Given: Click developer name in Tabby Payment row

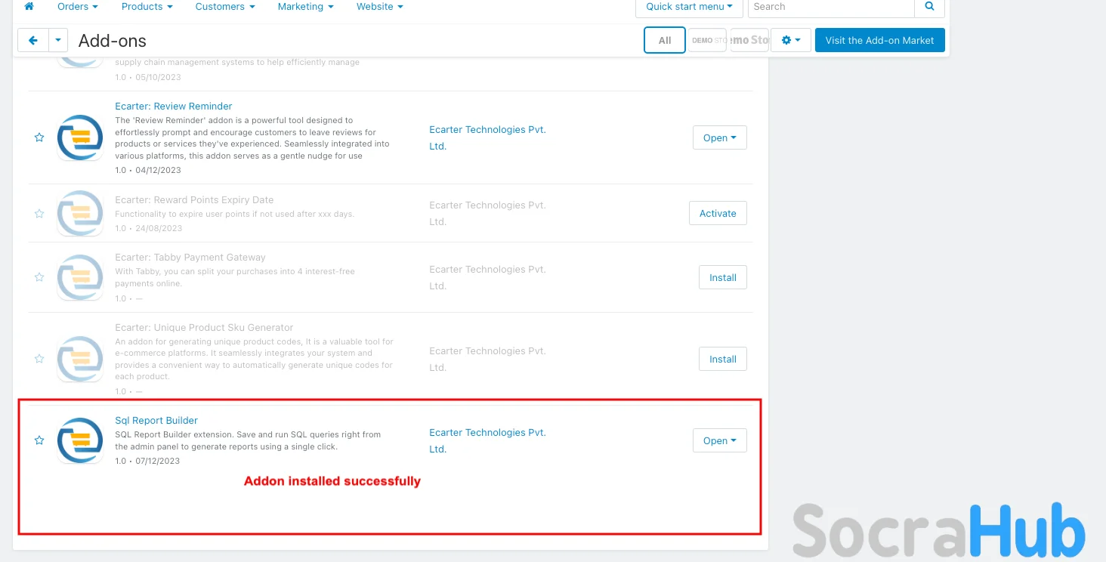Looking at the screenshot, I should [x=487, y=278].
